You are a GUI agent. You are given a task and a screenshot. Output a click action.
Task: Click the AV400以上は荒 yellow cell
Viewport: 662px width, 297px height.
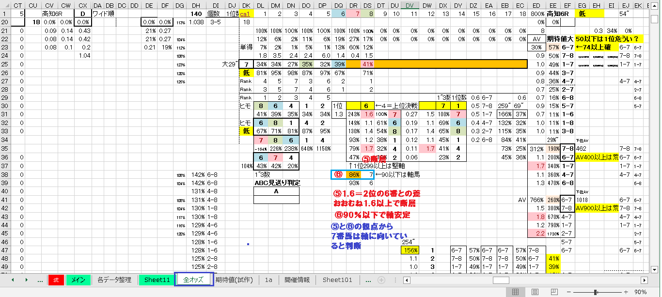pos(597,157)
